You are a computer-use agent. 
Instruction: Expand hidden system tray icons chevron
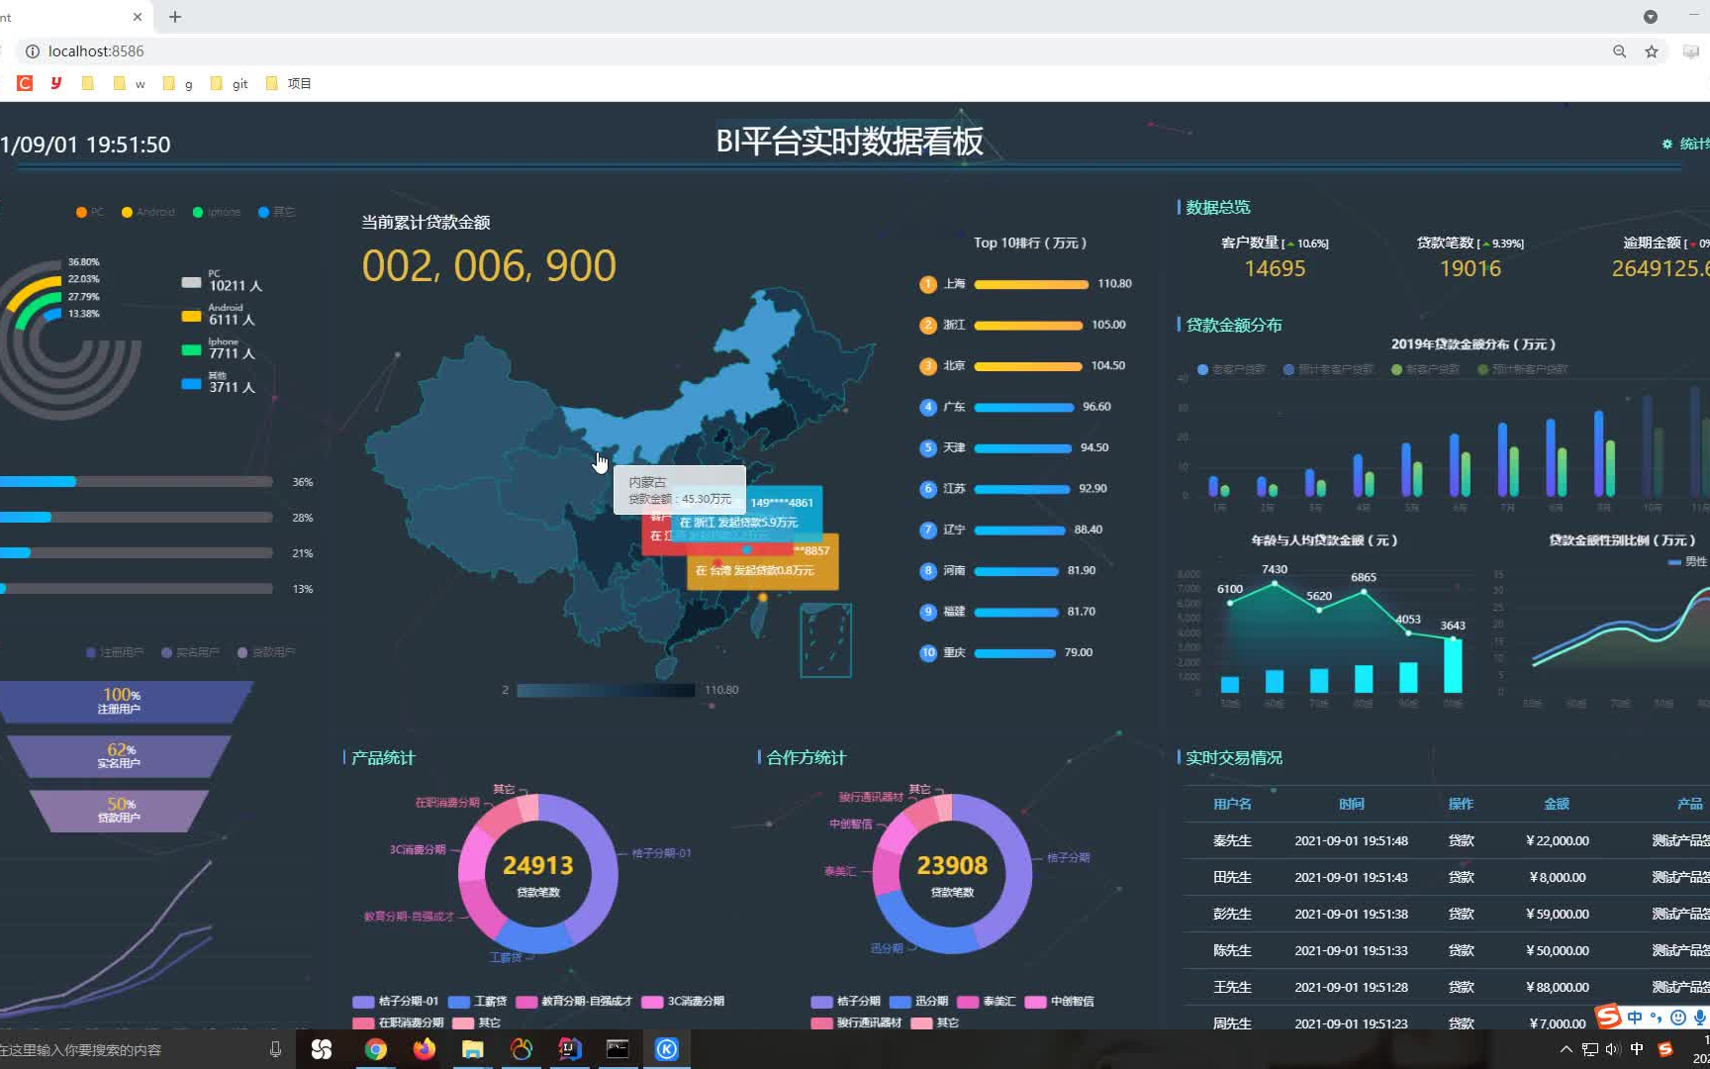click(x=1566, y=1049)
